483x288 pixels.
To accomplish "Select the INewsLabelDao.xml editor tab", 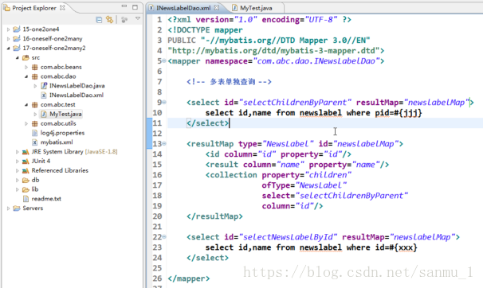I will (183, 8).
